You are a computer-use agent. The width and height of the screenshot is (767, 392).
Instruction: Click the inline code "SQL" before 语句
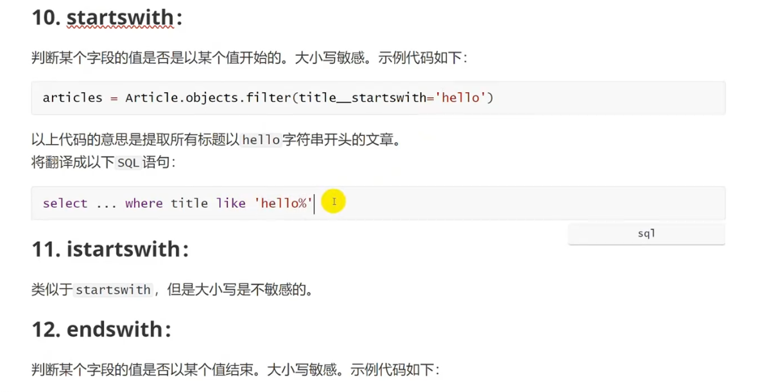pos(128,163)
